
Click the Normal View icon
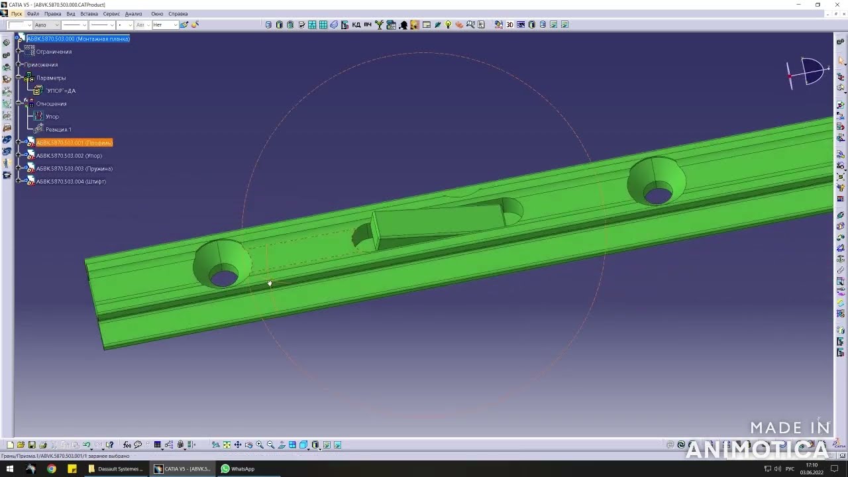tap(282, 445)
